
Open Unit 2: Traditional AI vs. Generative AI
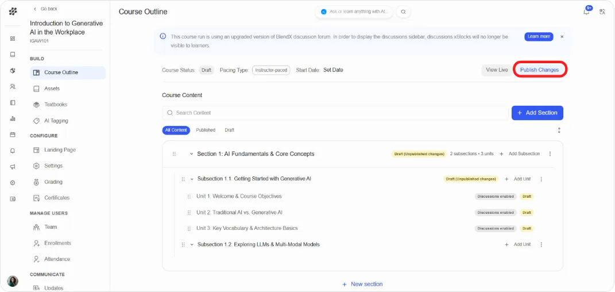pyautogui.click(x=239, y=212)
